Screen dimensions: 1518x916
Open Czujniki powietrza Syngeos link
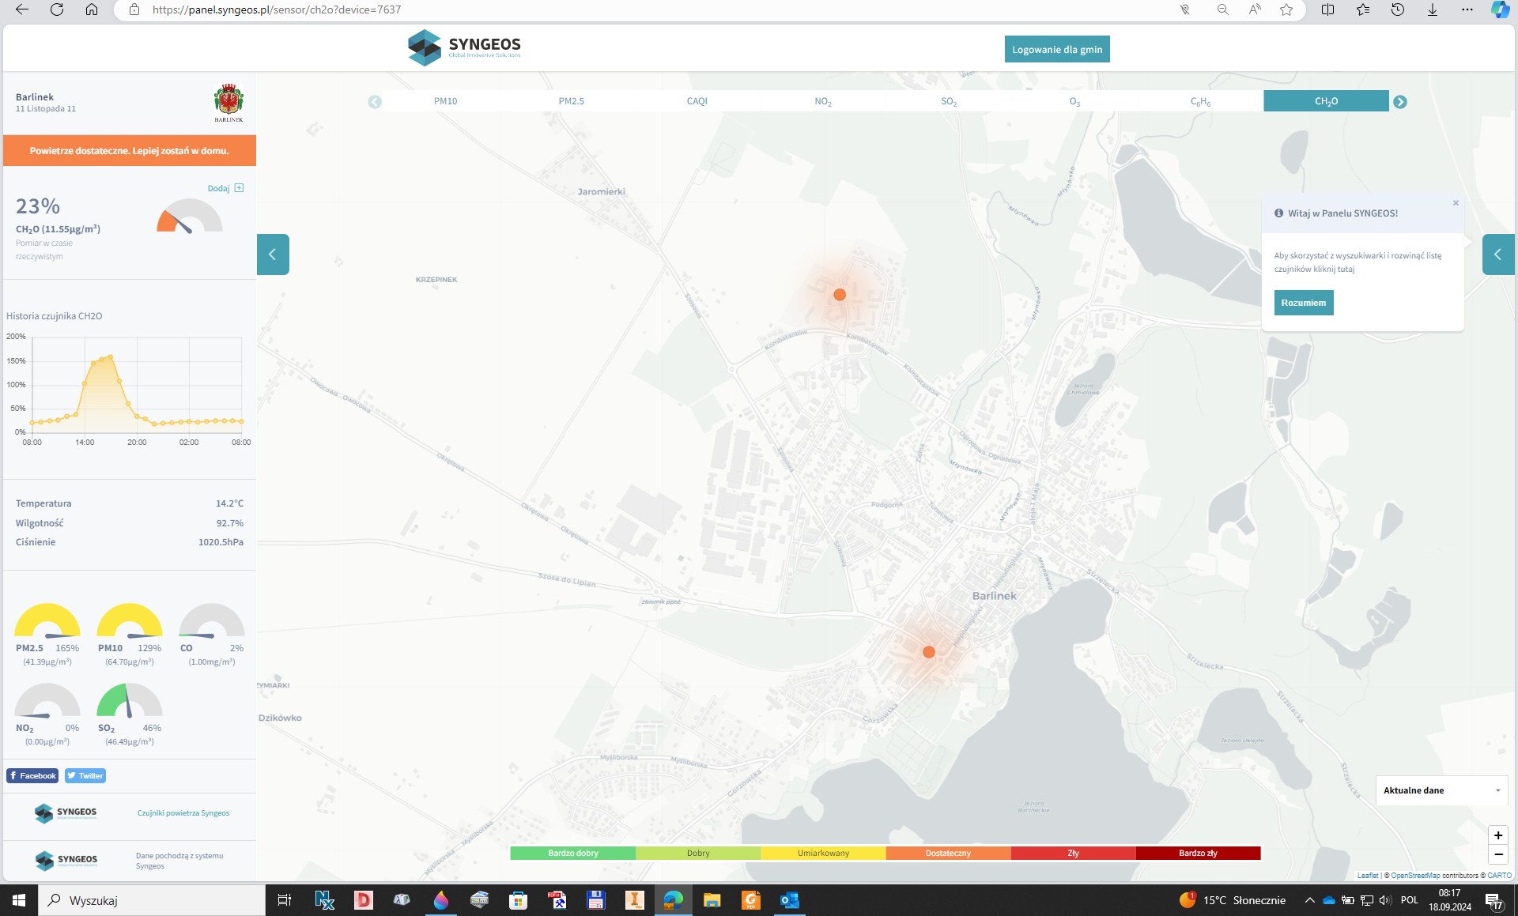pyautogui.click(x=183, y=812)
